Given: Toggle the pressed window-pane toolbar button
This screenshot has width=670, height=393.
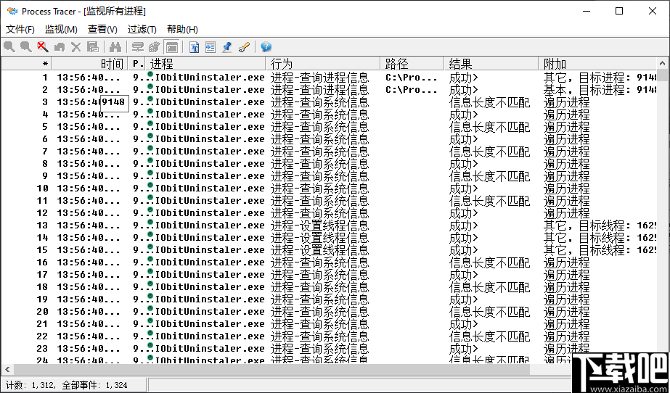Looking at the screenshot, I should click(171, 46).
